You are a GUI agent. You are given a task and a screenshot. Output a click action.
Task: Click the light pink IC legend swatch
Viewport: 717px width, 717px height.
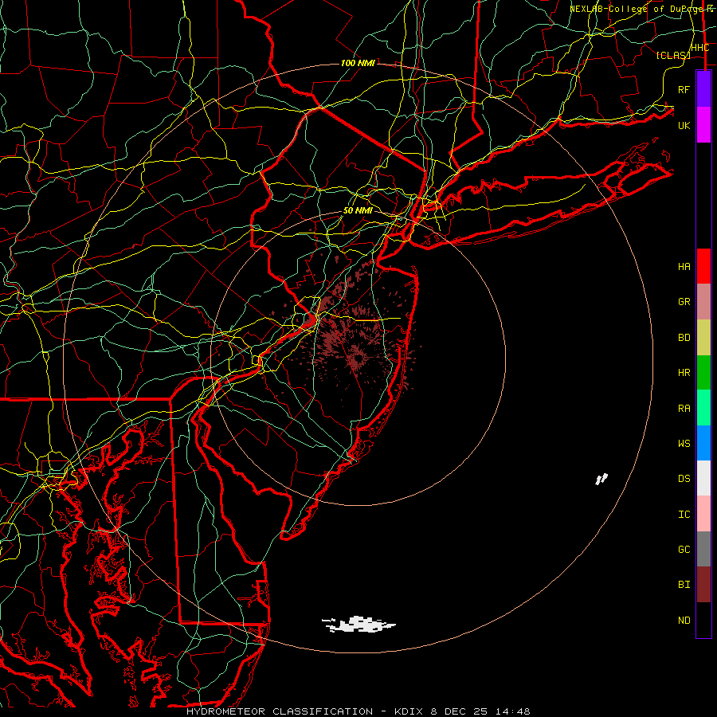click(703, 514)
